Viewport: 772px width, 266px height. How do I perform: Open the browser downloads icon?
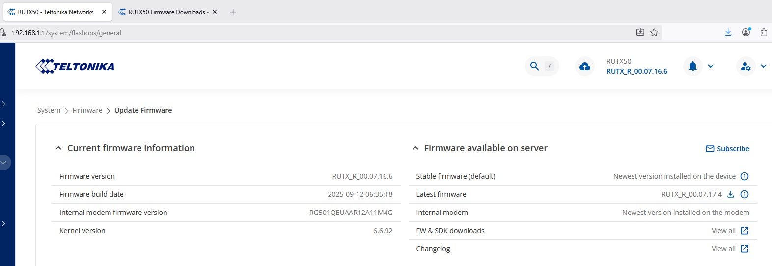(728, 32)
